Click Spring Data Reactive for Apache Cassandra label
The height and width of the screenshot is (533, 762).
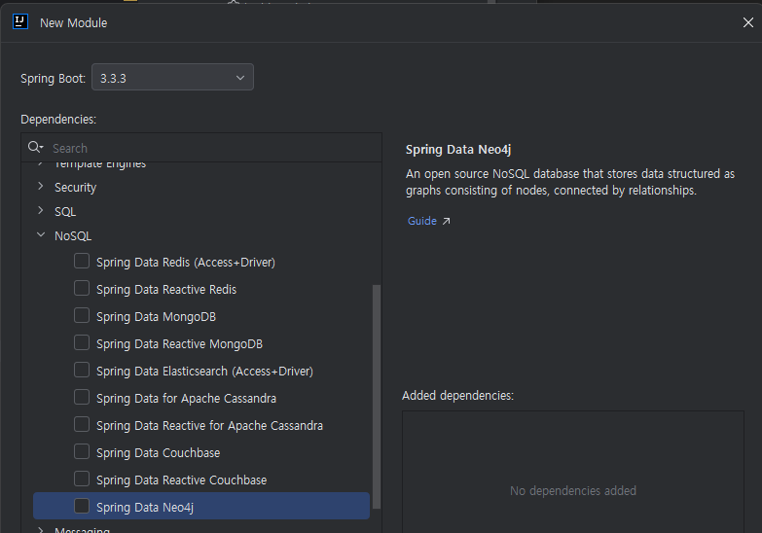click(209, 426)
